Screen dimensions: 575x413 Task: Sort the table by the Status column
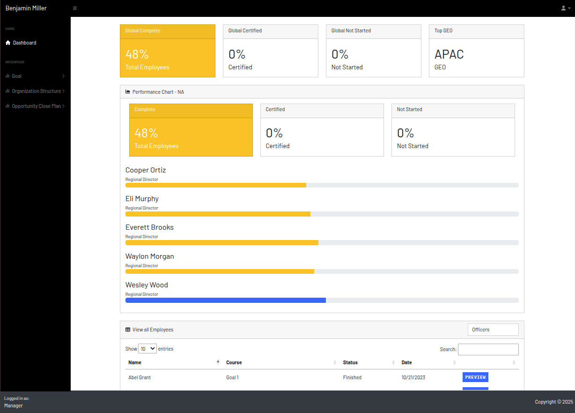(369, 362)
